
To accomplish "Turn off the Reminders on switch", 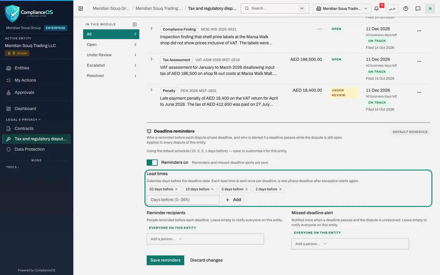I will coord(152,163).
